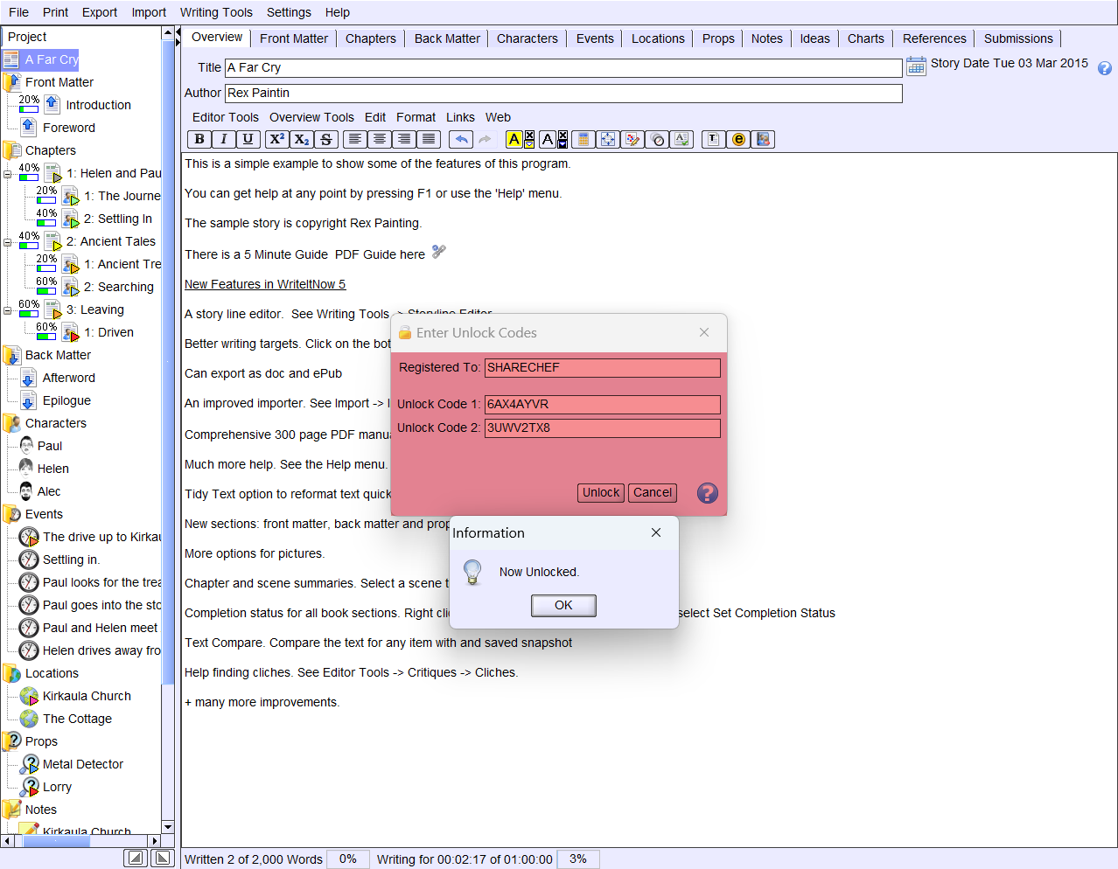1118x869 pixels.
Task: Click the spell check toolbar icon
Action: 682,139
